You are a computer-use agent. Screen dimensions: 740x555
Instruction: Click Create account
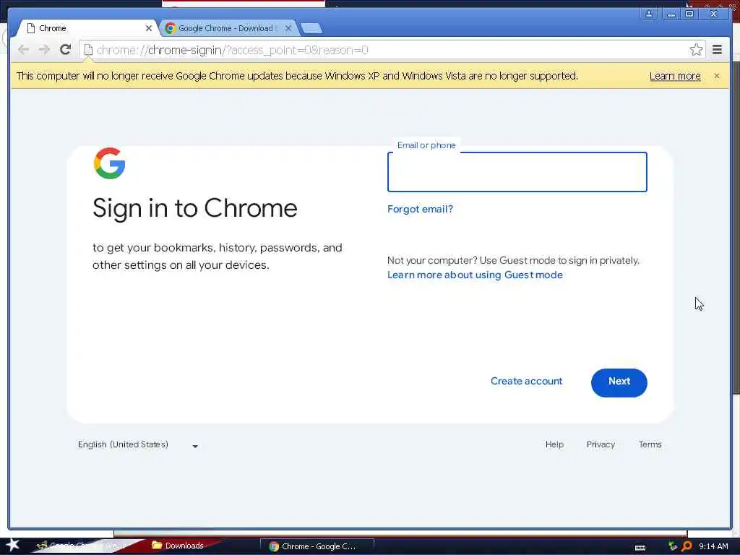(x=526, y=381)
